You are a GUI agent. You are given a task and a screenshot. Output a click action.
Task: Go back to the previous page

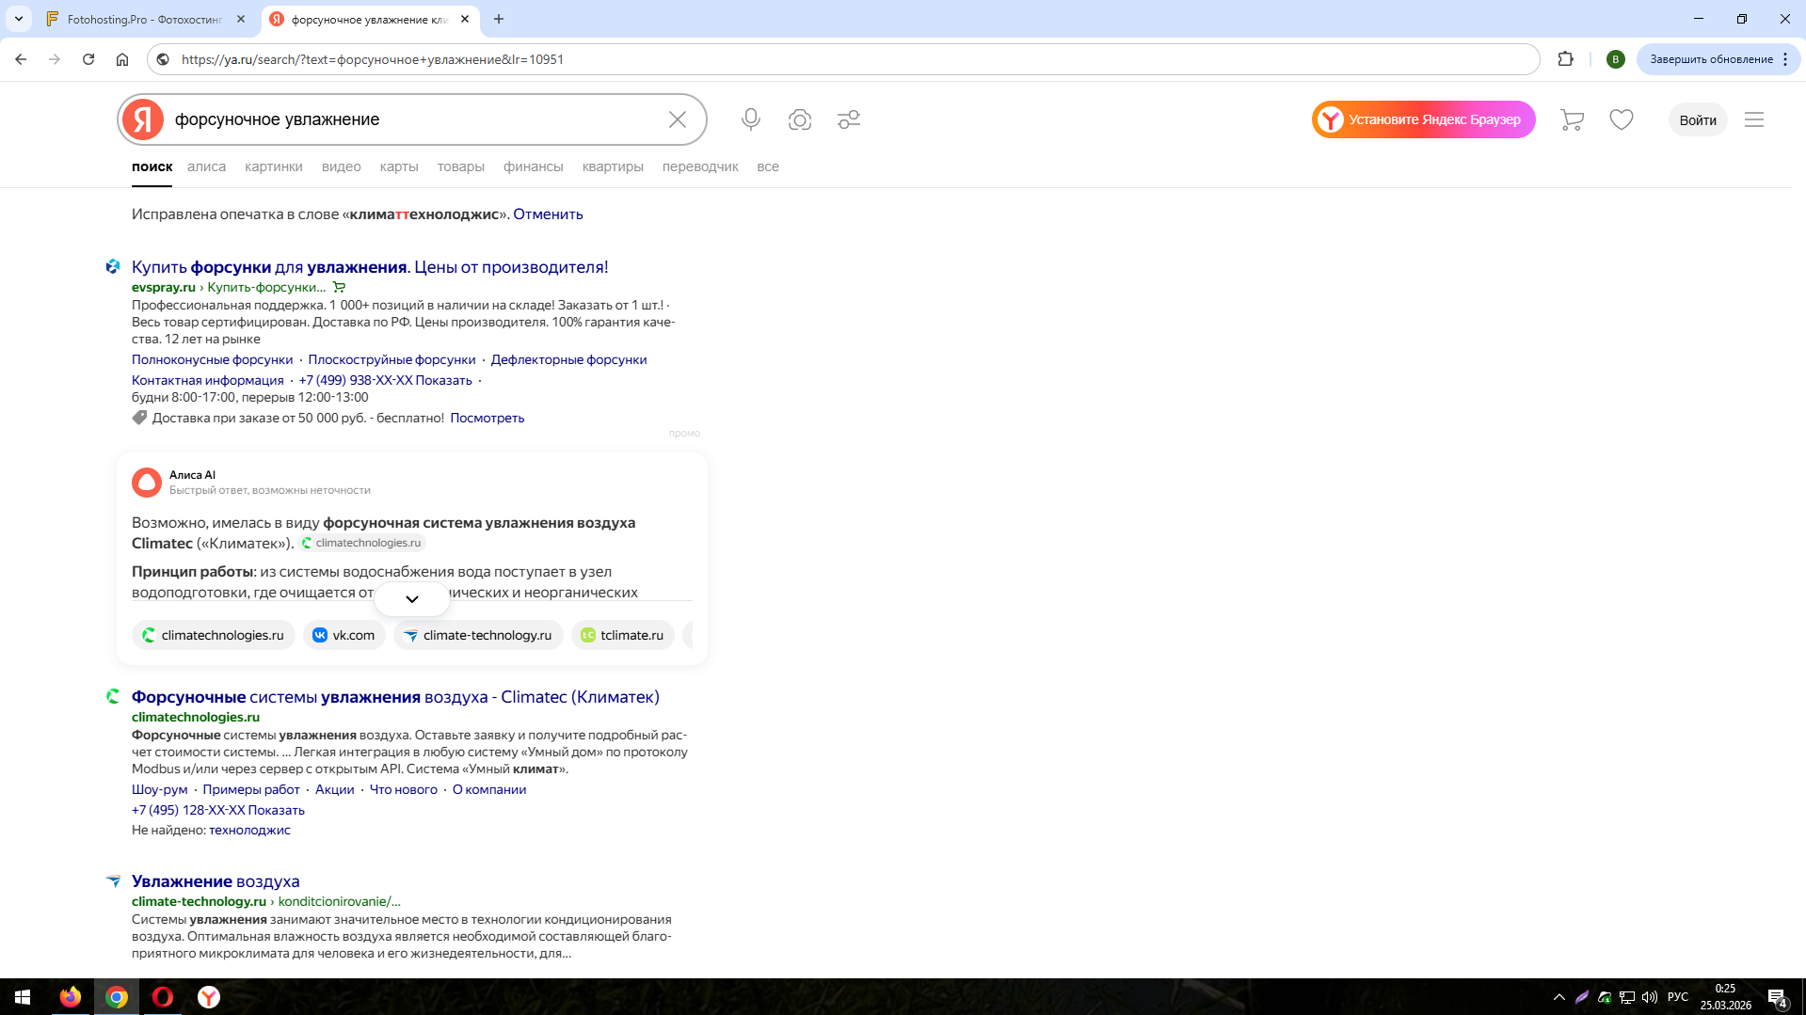click(x=21, y=59)
